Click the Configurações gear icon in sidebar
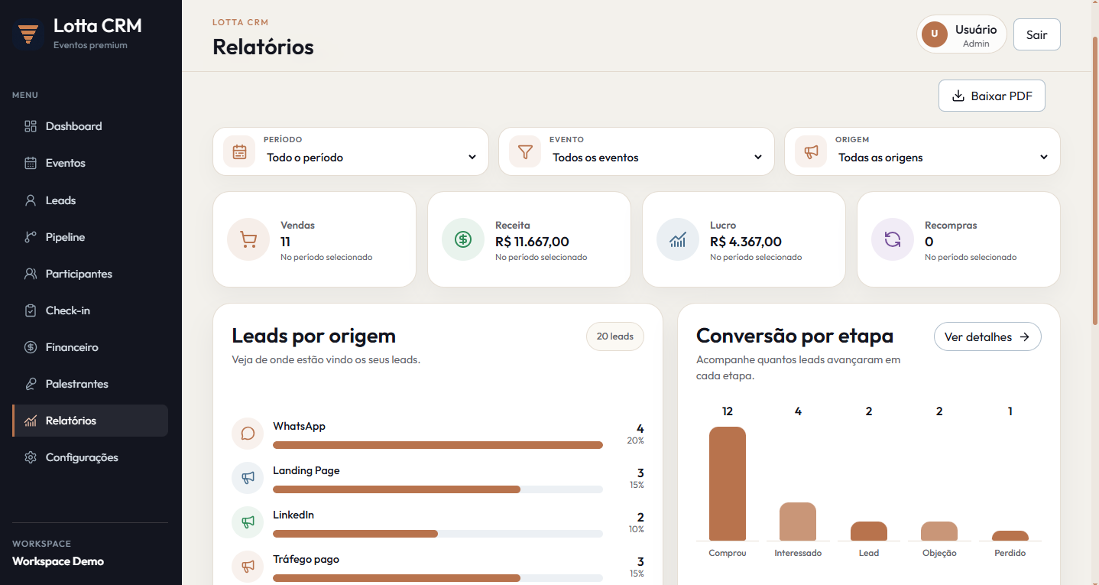Screen dimensions: 1099x585 31,457
